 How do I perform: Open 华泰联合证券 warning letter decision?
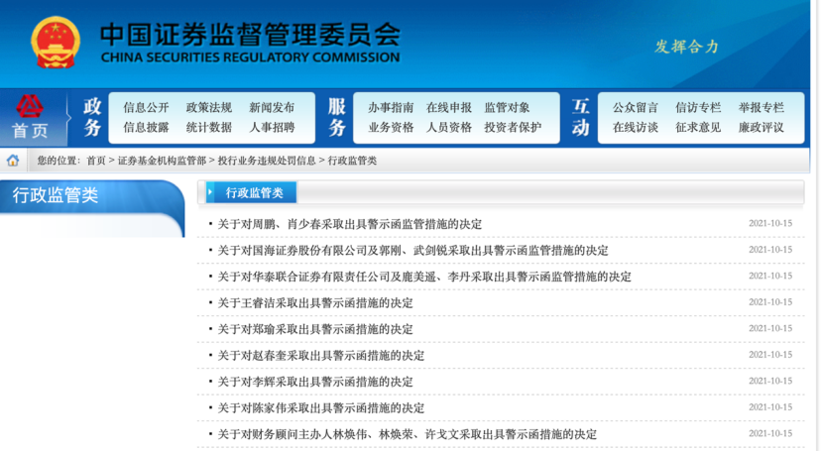pyautogui.click(x=423, y=277)
